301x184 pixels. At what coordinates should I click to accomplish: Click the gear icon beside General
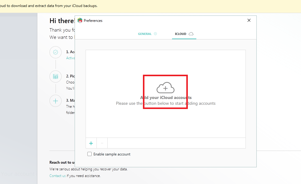click(x=155, y=34)
